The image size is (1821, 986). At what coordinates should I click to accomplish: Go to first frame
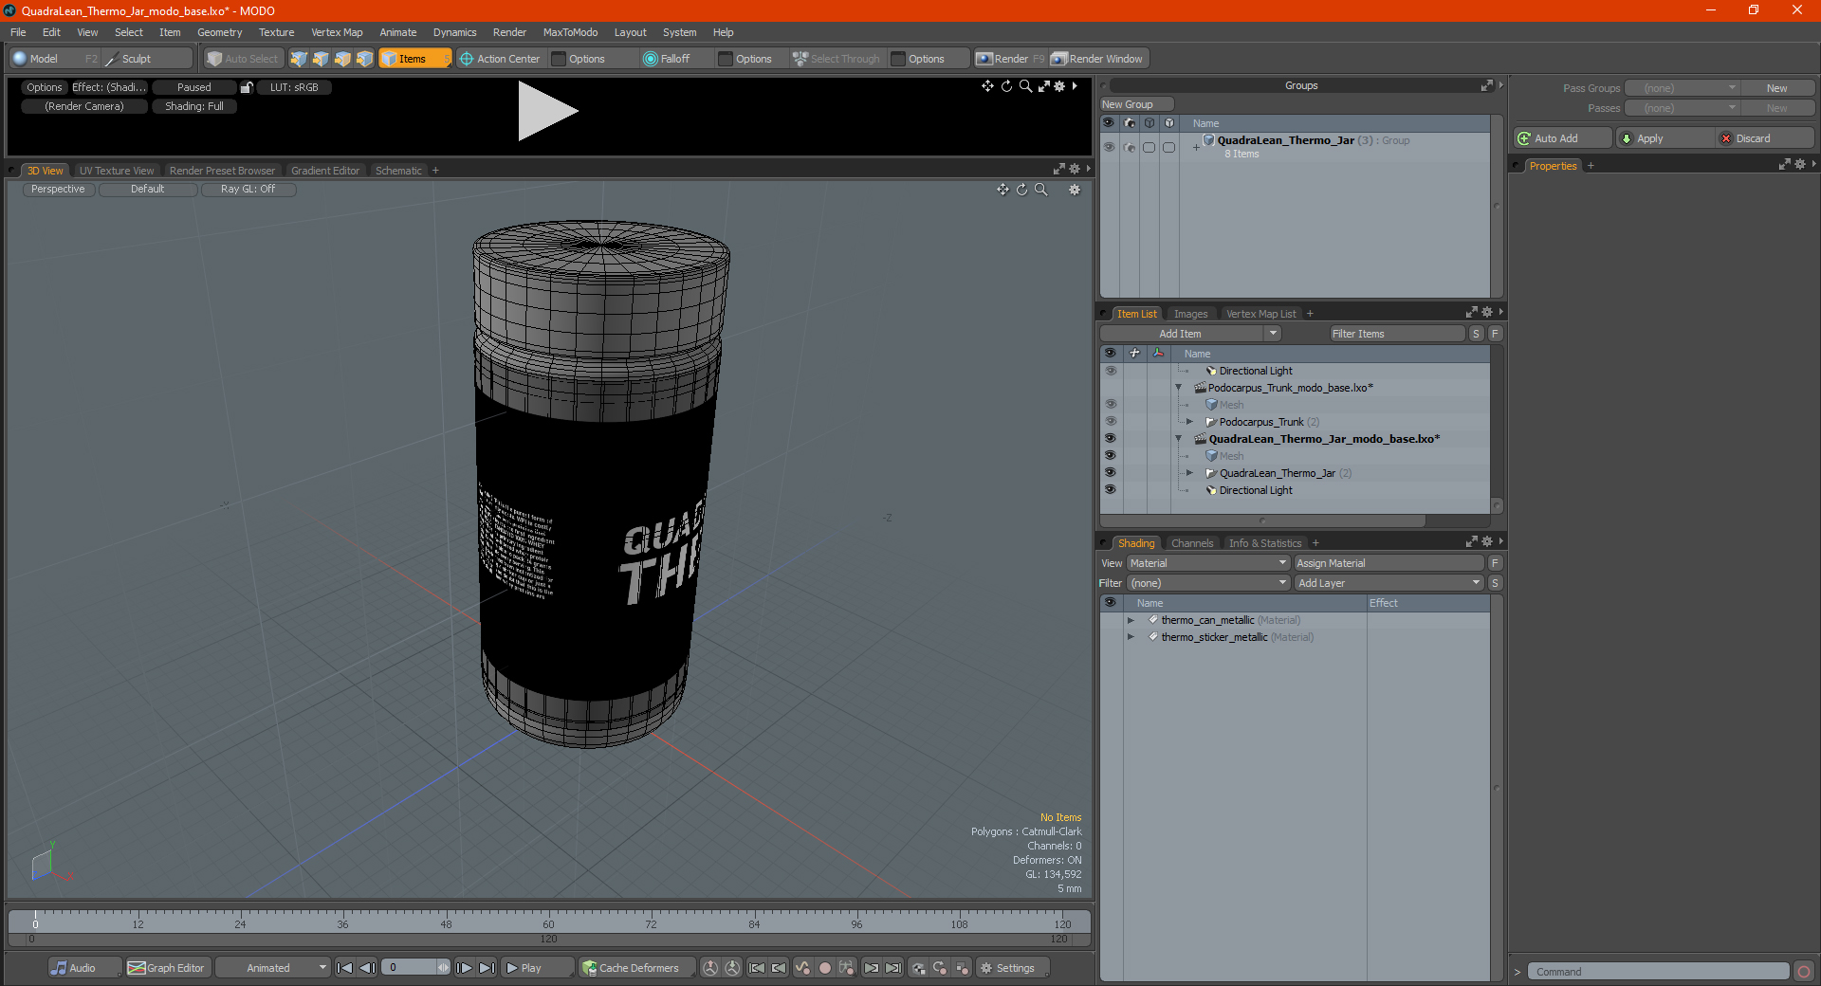tap(345, 968)
